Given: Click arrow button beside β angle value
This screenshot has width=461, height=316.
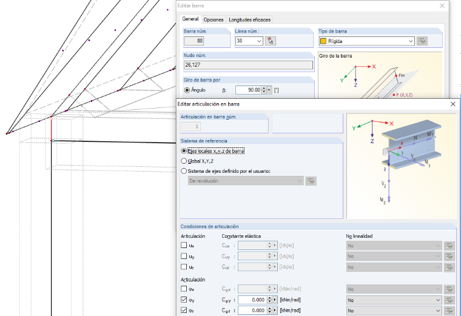Looking at the screenshot, I should (x=269, y=90).
